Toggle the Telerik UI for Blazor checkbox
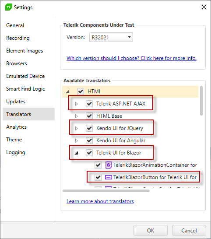Screen dimensions: 211x239 [x=89, y=153]
